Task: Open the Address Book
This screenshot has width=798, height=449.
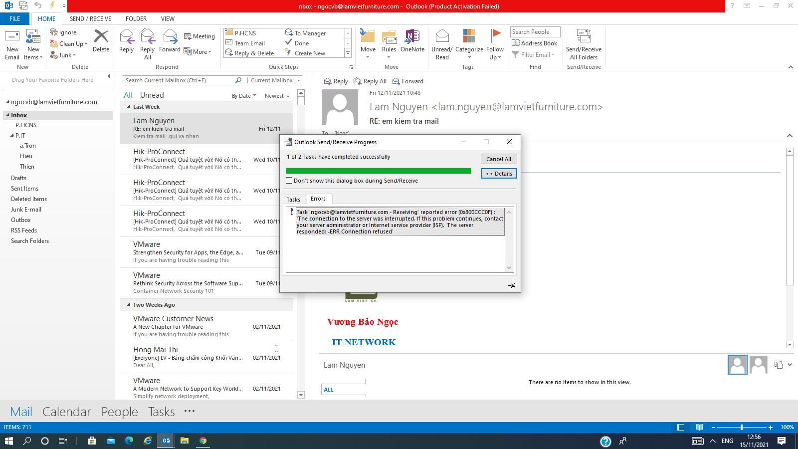Action: click(534, 43)
